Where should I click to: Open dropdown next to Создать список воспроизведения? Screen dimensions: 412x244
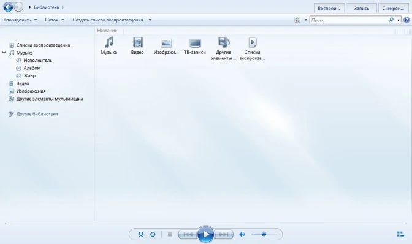(x=150, y=20)
